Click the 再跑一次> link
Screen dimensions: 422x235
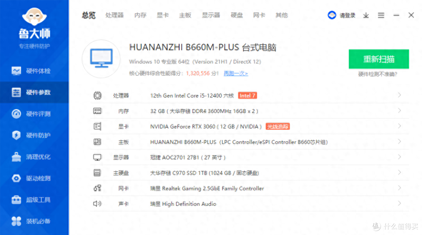pyautogui.click(x=236, y=73)
